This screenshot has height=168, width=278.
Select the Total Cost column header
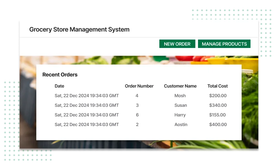(x=218, y=86)
